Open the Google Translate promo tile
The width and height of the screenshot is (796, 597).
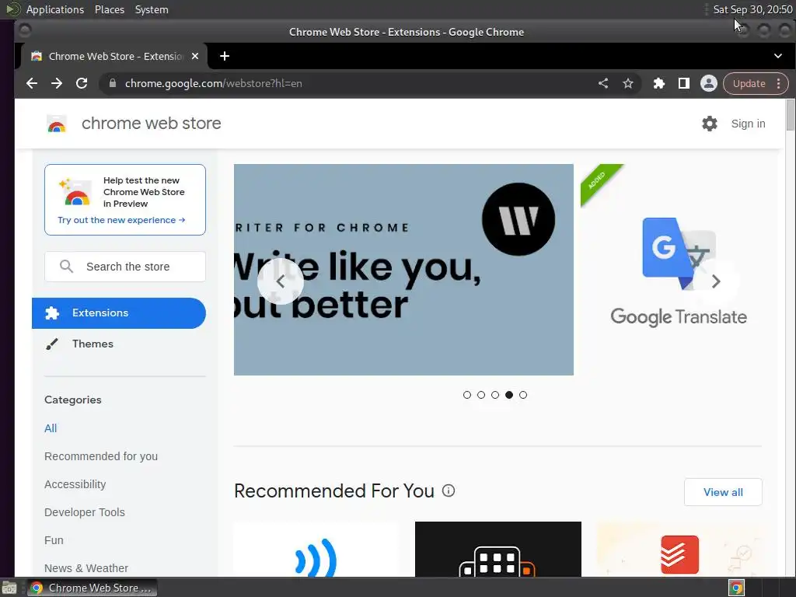678,270
